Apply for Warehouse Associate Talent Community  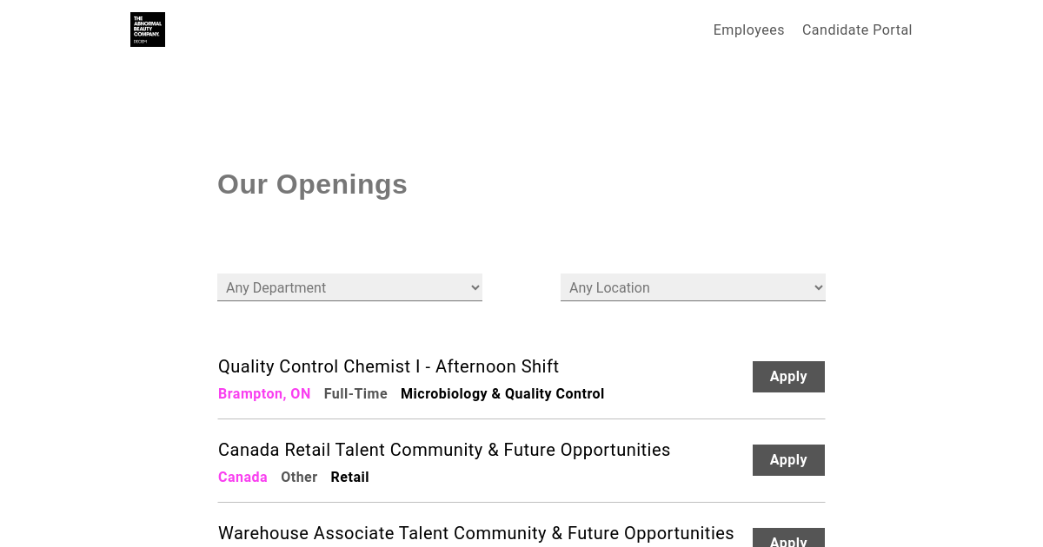(x=788, y=537)
